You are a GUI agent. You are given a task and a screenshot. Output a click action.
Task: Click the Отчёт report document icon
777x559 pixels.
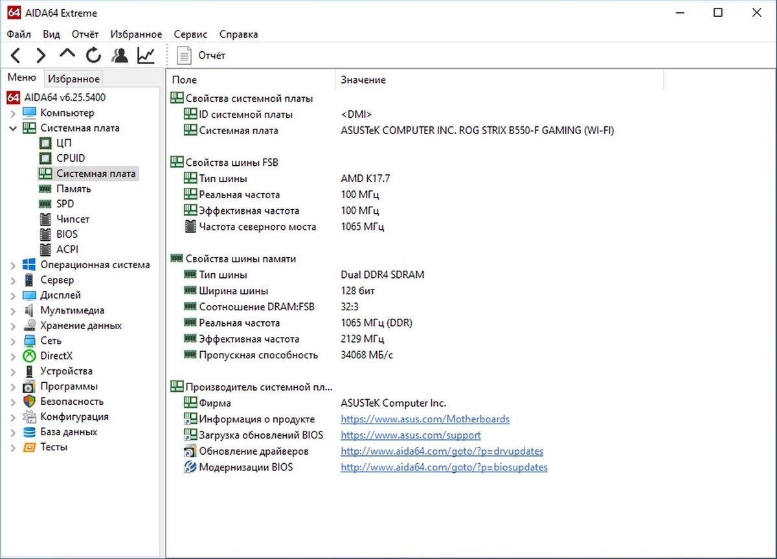[x=185, y=56]
